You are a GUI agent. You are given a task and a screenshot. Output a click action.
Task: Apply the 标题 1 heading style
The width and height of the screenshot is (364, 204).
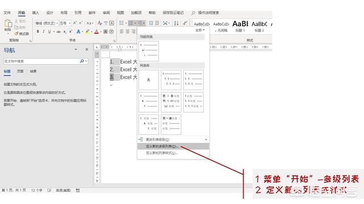click(240, 27)
